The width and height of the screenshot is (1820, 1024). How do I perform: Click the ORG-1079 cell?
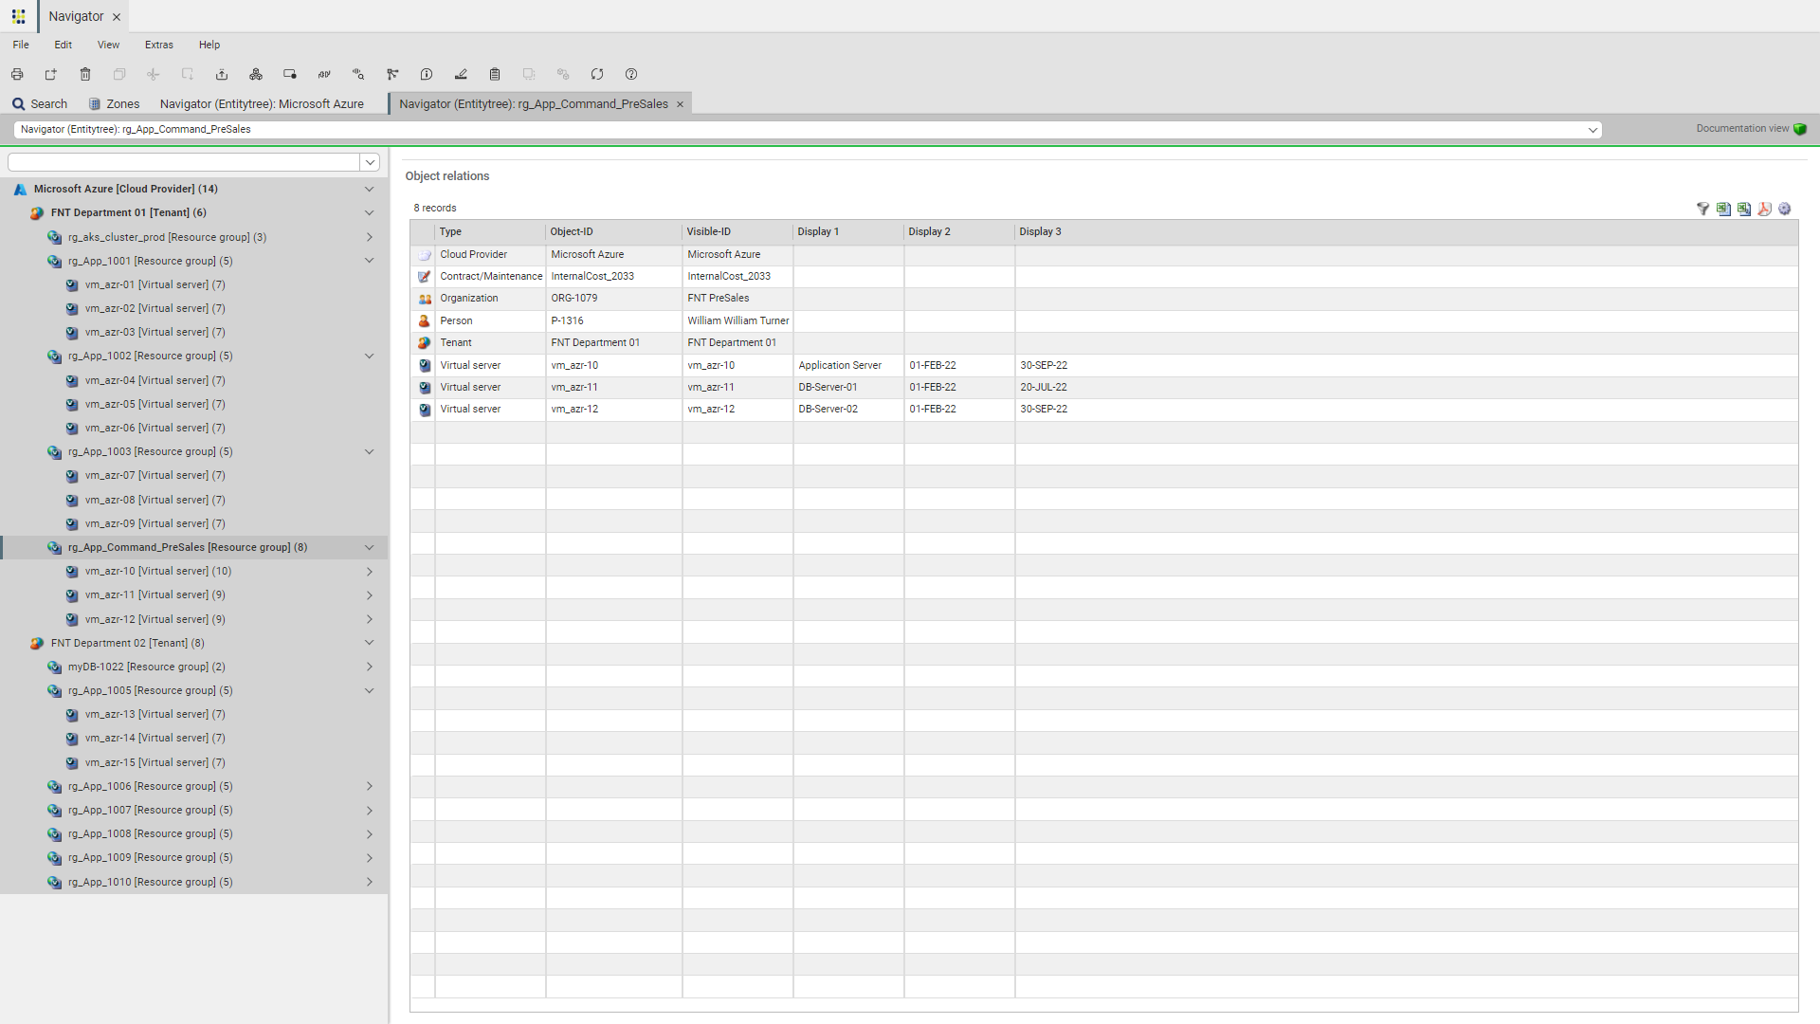[x=614, y=299]
